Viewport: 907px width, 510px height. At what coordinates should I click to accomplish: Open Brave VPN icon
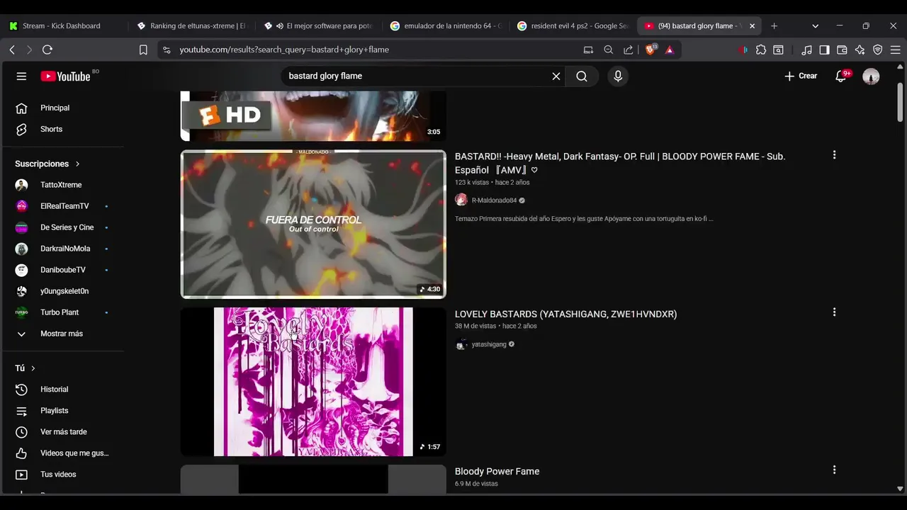click(878, 50)
